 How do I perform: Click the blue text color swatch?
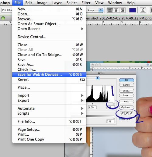click(x=133, y=10)
